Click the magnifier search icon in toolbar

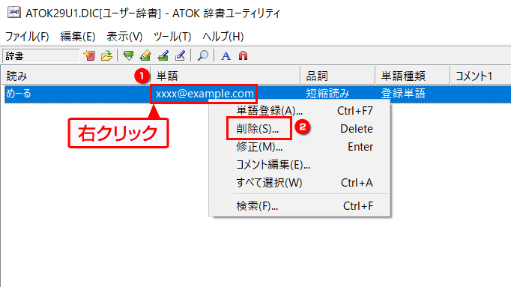[203, 55]
